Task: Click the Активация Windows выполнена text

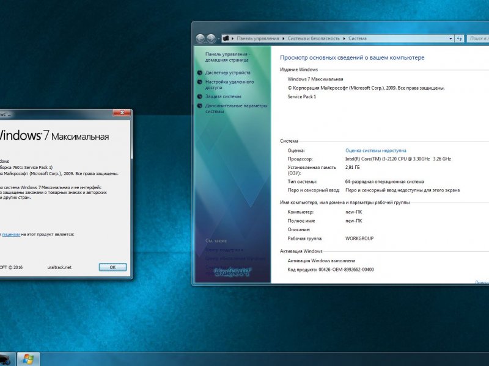Action: pyautogui.click(x=322, y=261)
